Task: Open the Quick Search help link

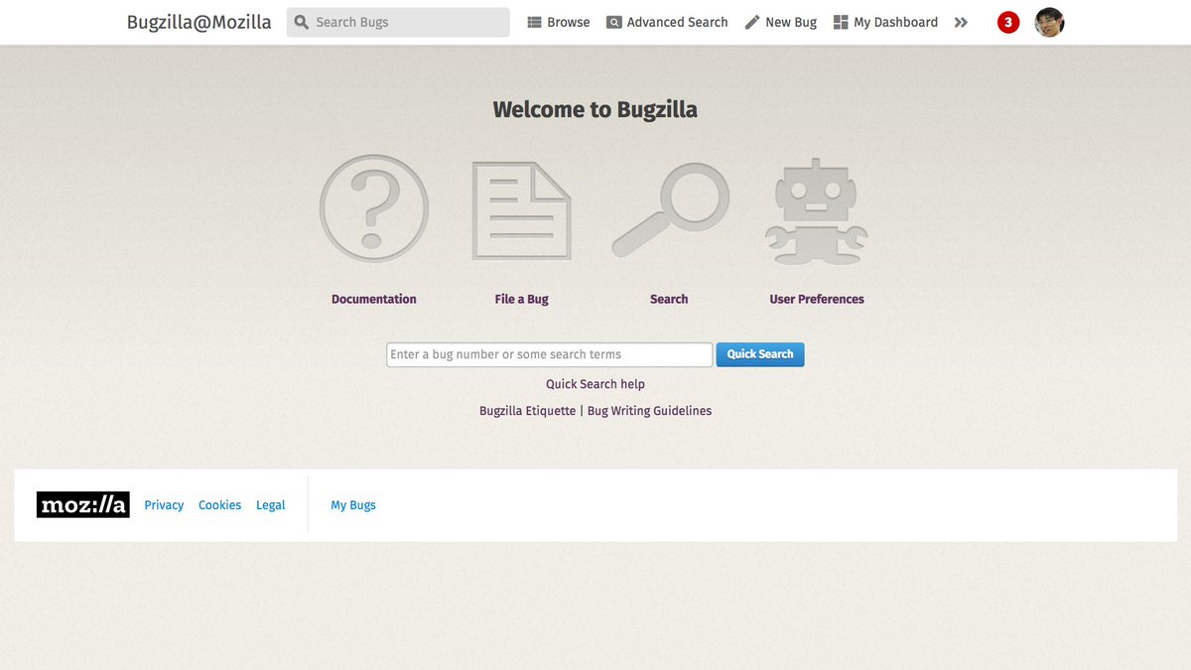Action: (595, 384)
